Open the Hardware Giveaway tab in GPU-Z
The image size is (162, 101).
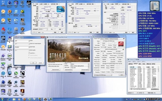tap(114, 39)
